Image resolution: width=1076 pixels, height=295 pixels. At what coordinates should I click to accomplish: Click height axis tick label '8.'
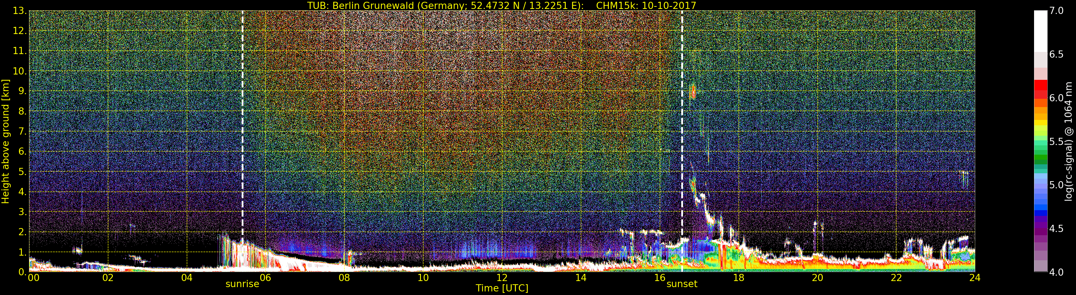23,111
